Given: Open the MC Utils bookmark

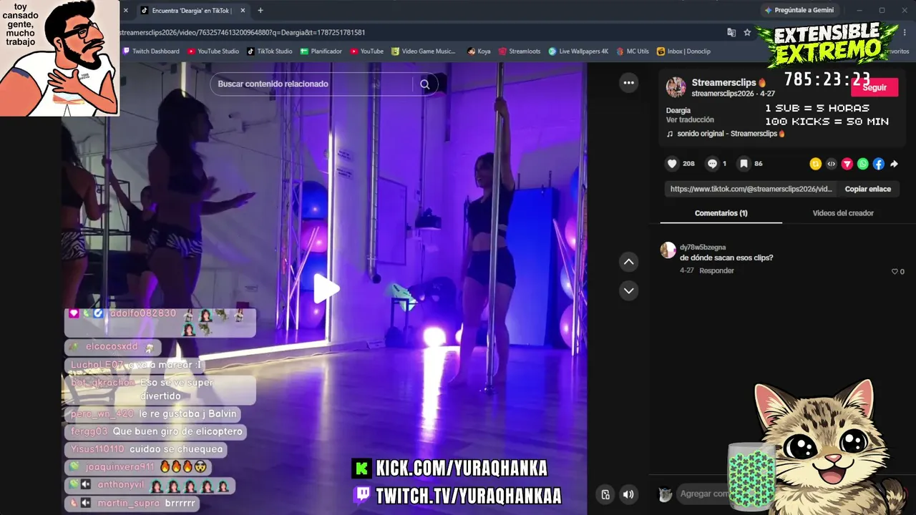Looking at the screenshot, I should [x=633, y=51].
